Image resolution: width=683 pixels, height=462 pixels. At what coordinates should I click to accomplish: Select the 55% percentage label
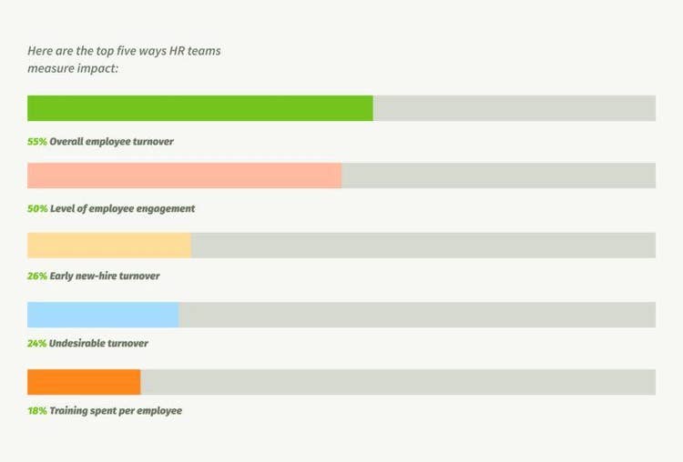click(x=37, y=141)
